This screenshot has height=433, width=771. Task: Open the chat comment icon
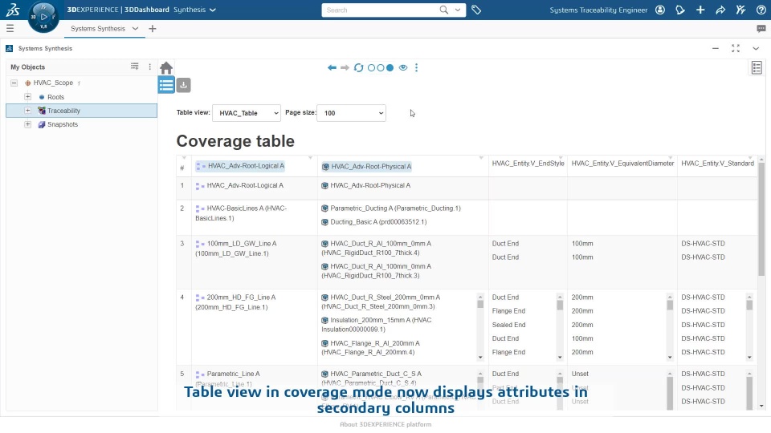click(x=761, y=29)
